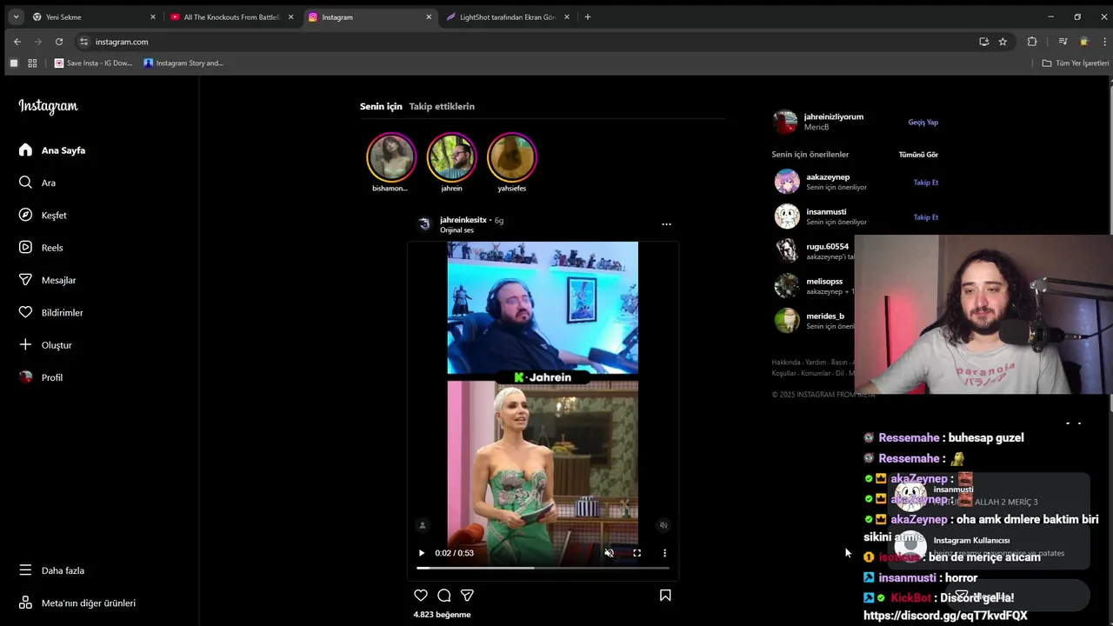Open merides_b suggested profile
Screen dimensions: 1113x626
coord(825,316)
